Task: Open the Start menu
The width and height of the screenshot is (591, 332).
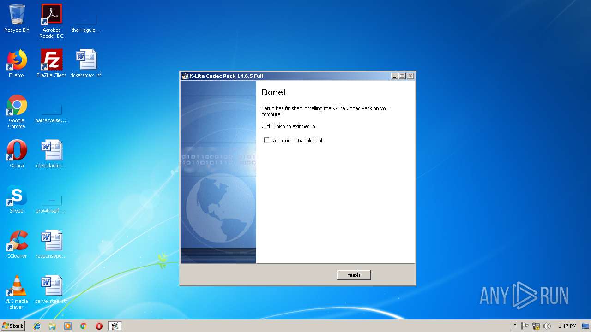Action: [13, 326]
